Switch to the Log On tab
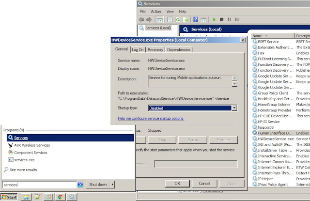This screenshot has height=201, width=310. click(138, 50)
